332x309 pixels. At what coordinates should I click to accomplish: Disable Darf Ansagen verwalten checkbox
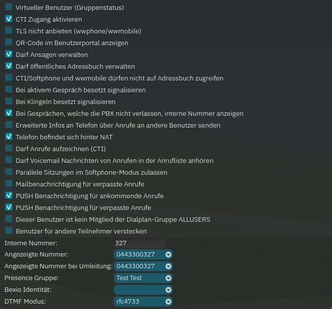coord(9,54)
